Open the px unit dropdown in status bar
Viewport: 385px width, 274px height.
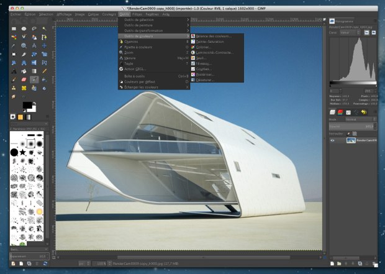coord(84,263)
